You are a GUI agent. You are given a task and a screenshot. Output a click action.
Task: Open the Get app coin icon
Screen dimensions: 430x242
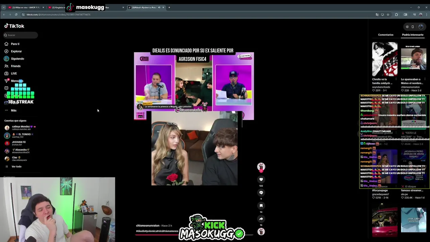click(407, 27)
